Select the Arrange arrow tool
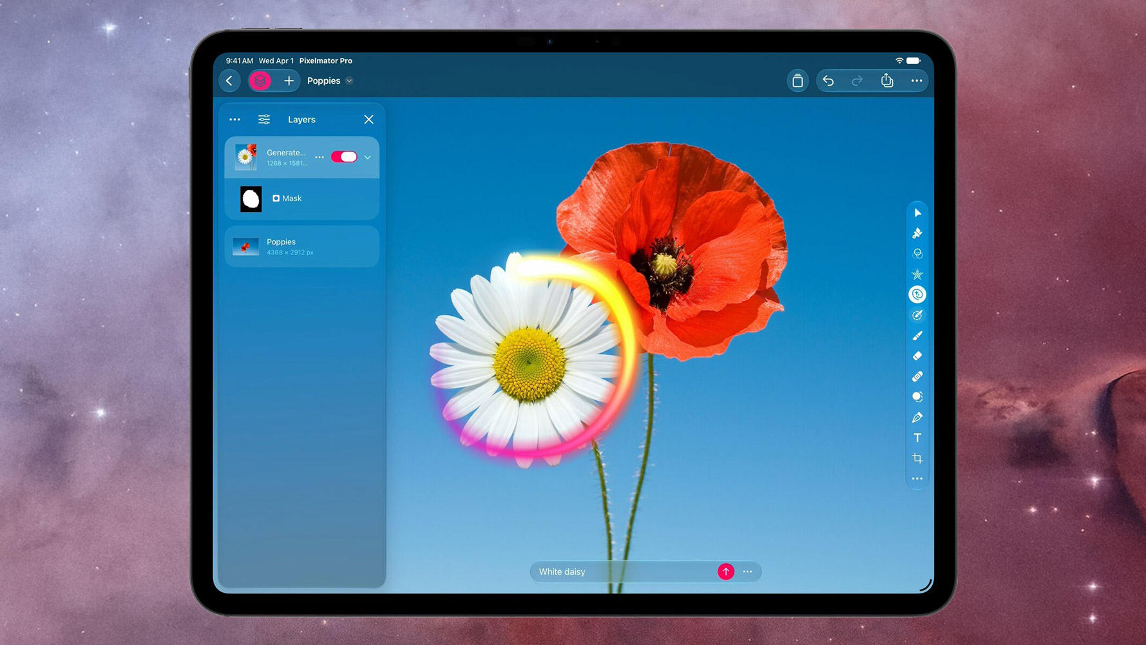Viewport: 1146px width, 645px height. tap(917, 213)
